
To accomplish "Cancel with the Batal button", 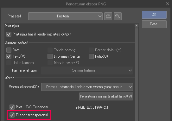I will pyautogui.click(x=154, y=24).
